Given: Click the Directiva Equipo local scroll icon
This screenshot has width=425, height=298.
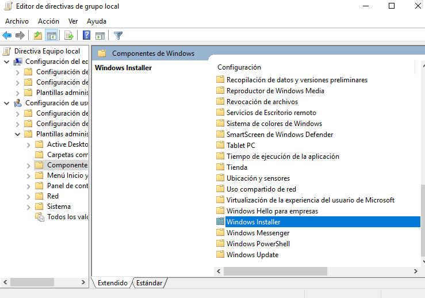Looking at the screenshot, I should 7,51.
